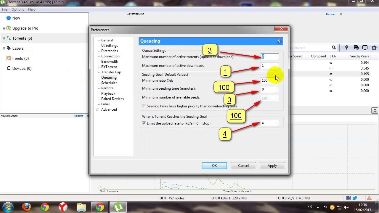Screen dimensions: 379x213
Task: Click OK in Preferences dialog
Action: pos(214,166)
